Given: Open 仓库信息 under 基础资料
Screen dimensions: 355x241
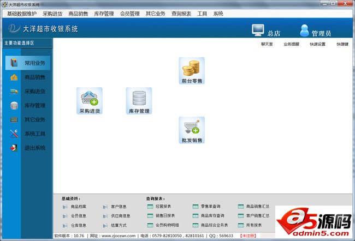Looking at the screenshot, I should point(74,225).
